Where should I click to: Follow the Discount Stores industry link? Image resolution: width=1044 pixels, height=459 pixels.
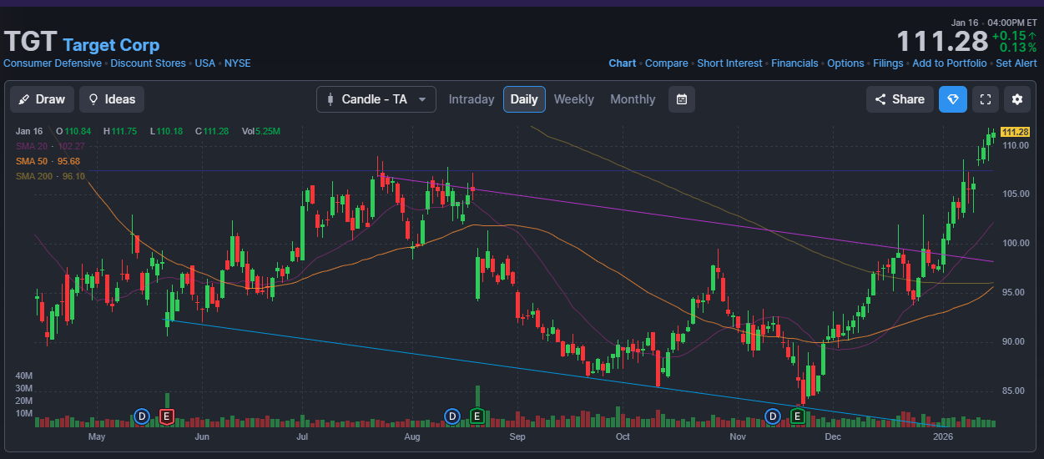coord(149,63)
